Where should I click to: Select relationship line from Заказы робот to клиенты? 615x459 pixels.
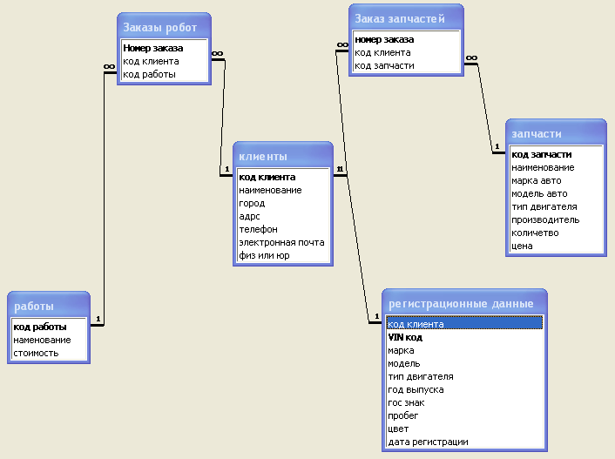(223, 118)
